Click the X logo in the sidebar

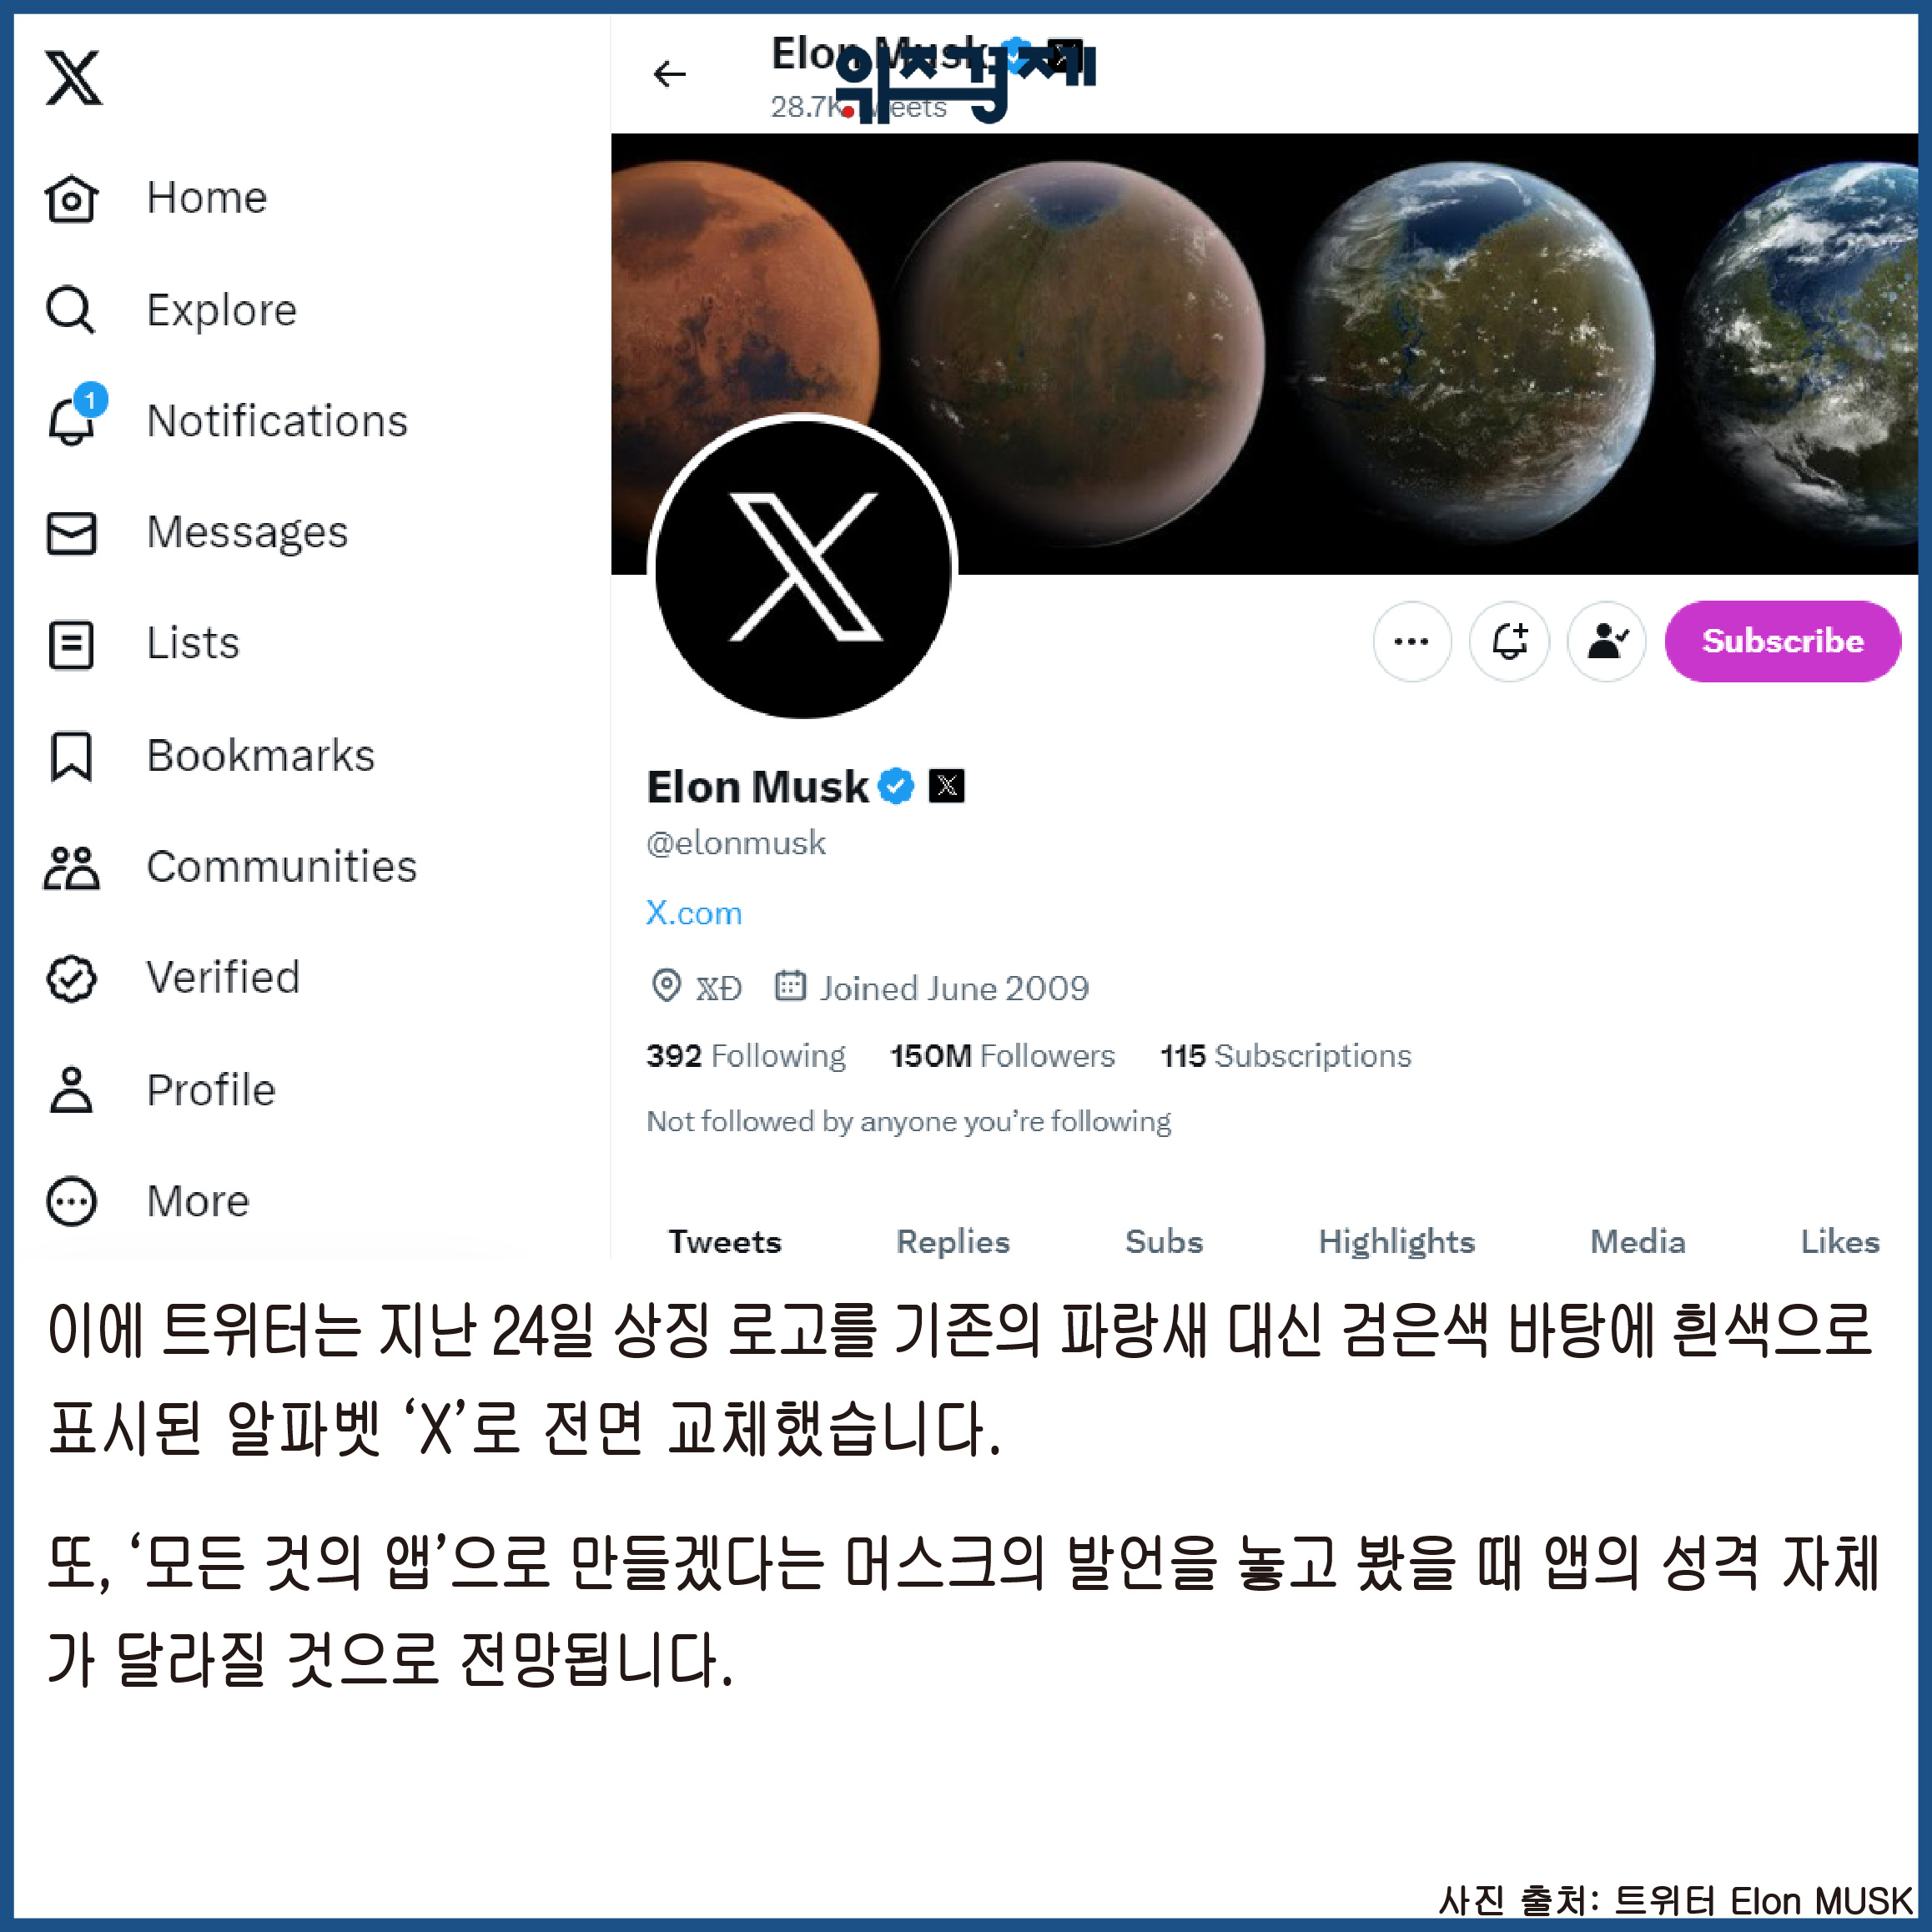(73, 78)
